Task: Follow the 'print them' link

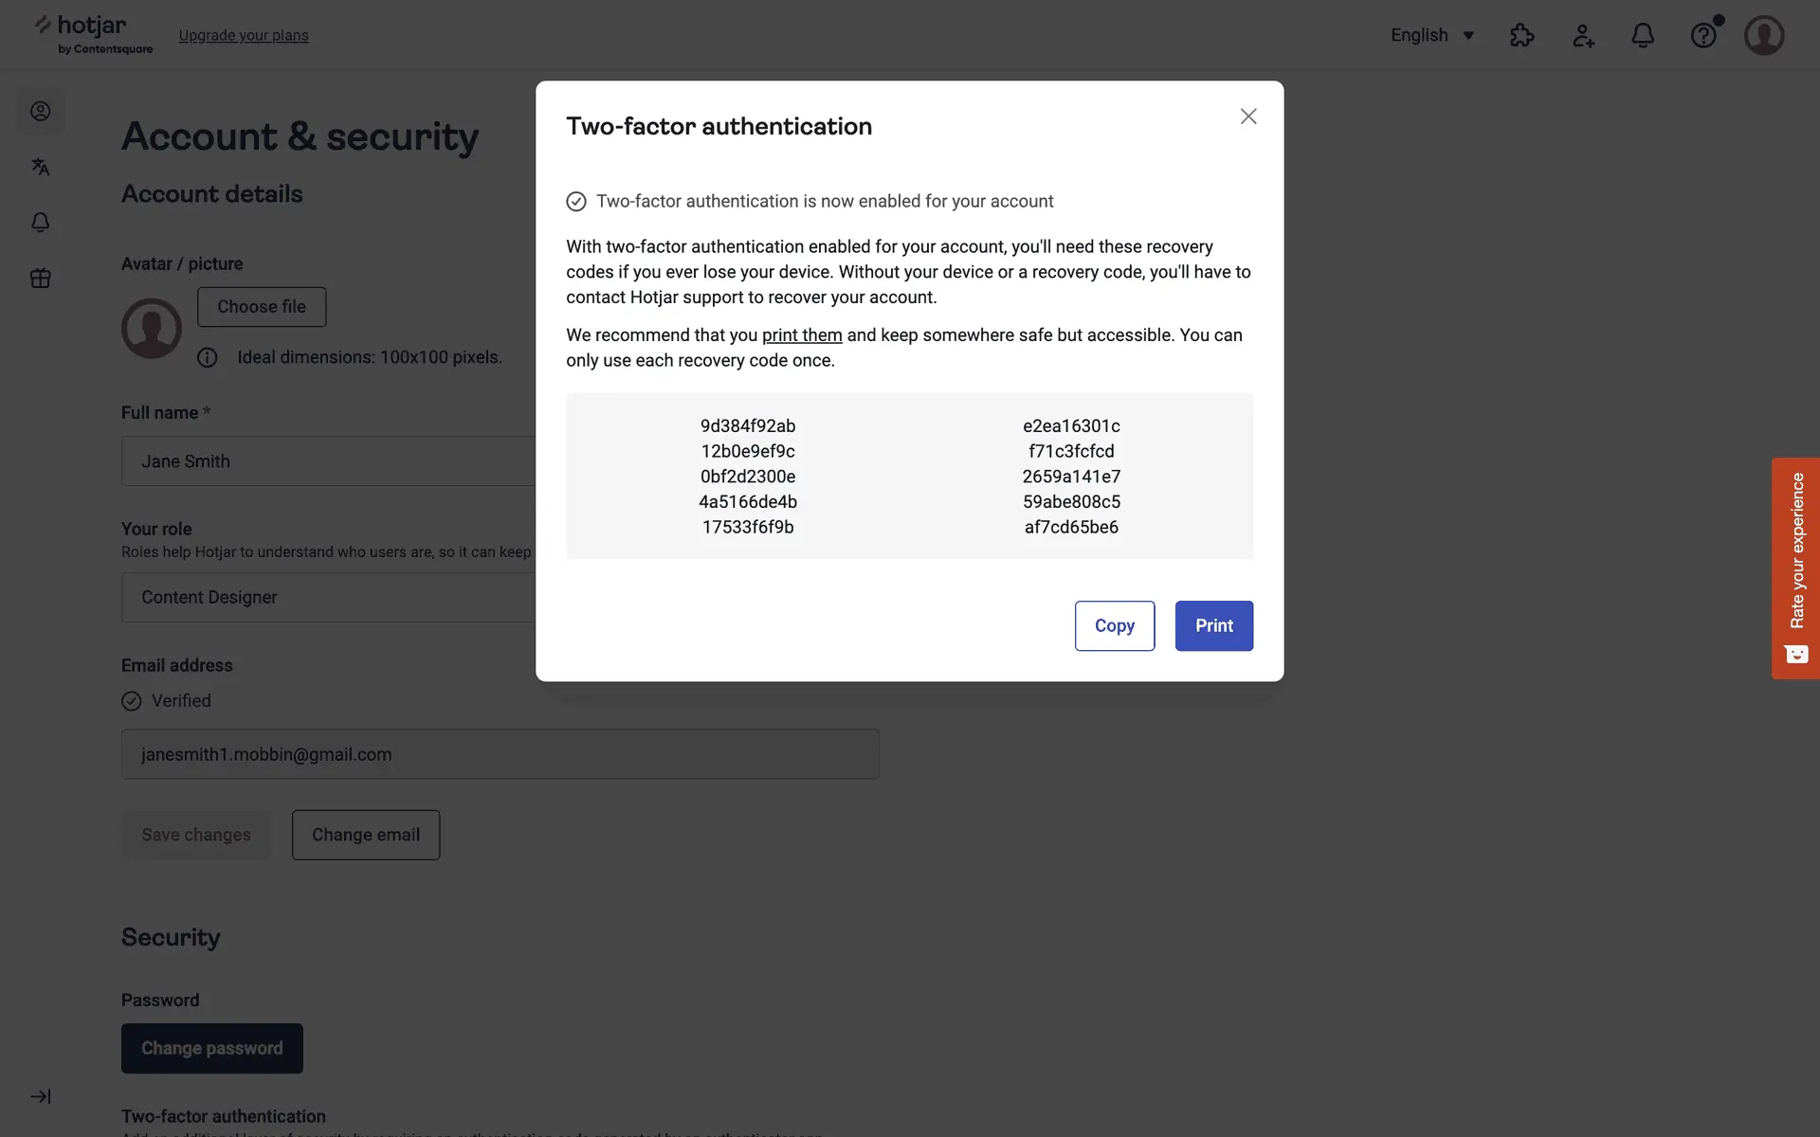Action: [x=802, y=335]
